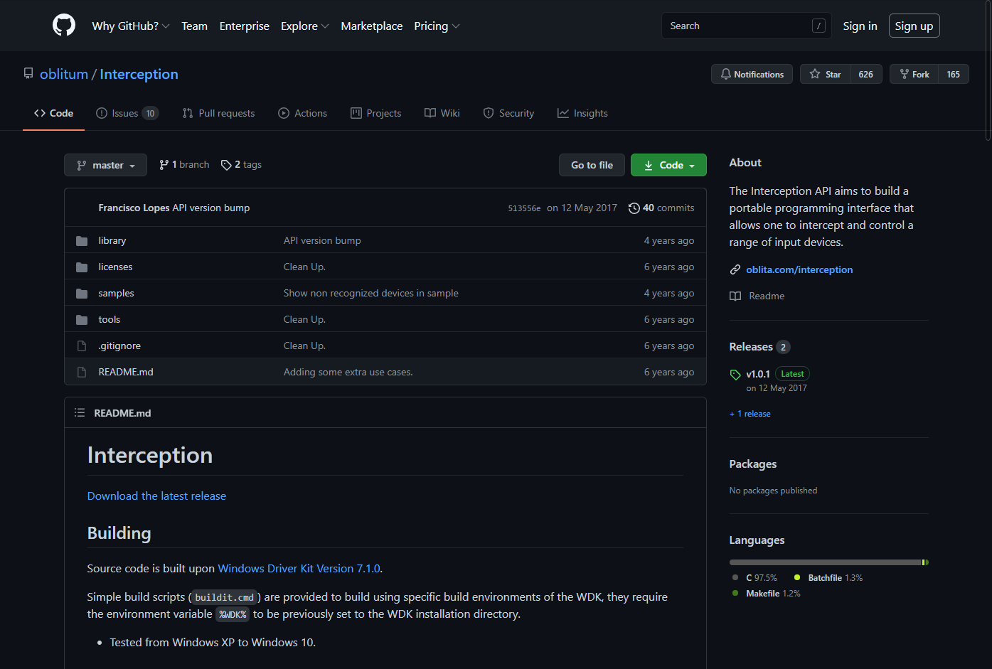Click the library folder icon

[x=82, y=241]
